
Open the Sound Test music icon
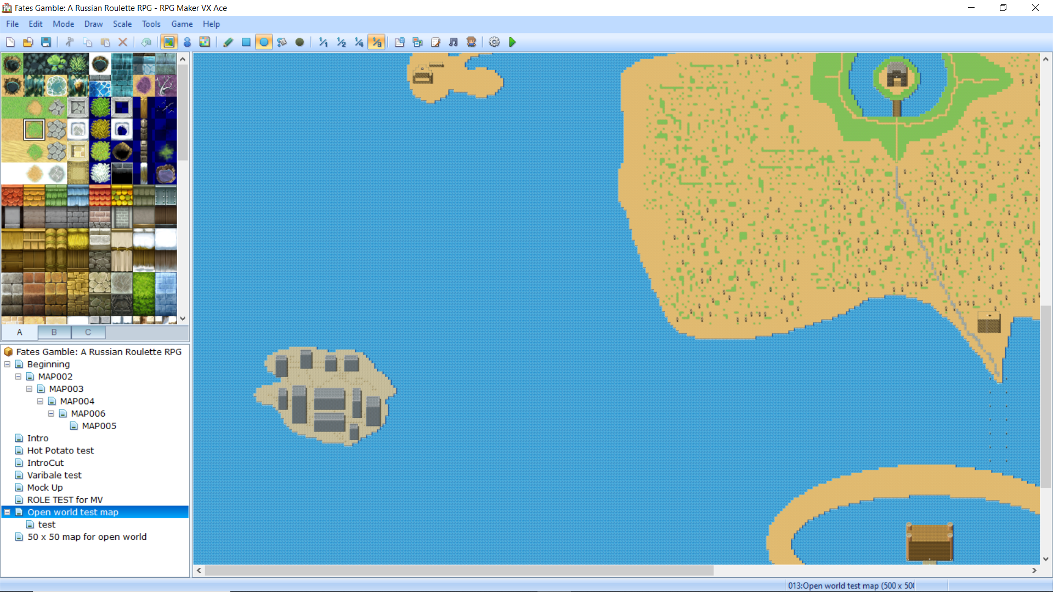click(454, 42)
